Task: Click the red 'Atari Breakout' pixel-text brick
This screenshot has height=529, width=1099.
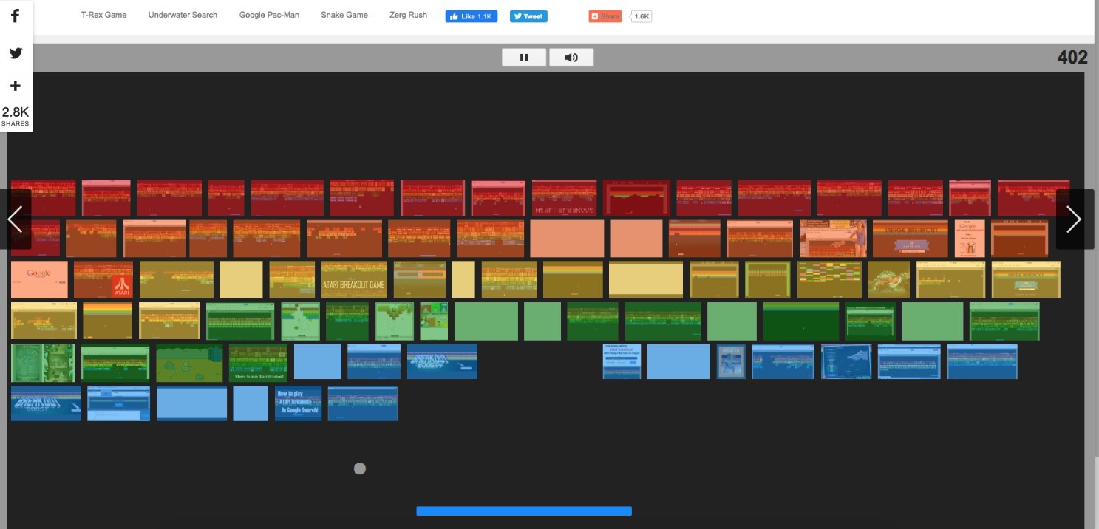Action: pos(564,198)
